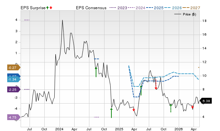Click the 2024 label on the time axis
Viewport: 220px width, 131px height.
click(x=59, y=129)
